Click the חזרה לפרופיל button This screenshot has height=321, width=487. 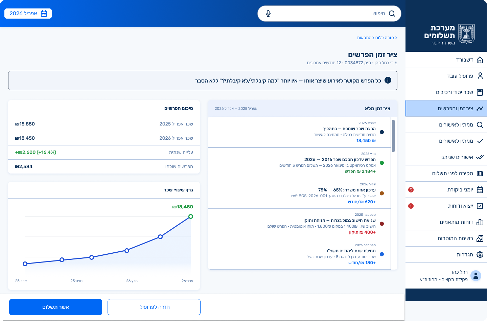pyautogui.click(x=154, y=307)
